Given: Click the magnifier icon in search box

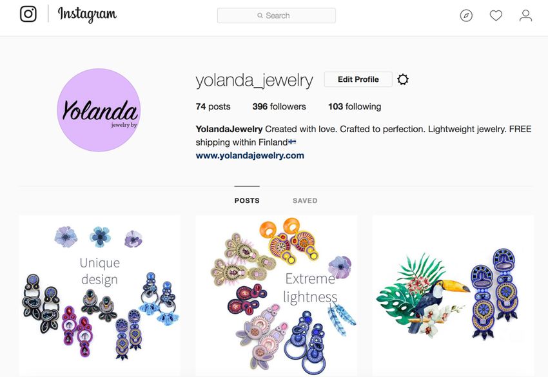Looking at the screenshot, I should point(260,15).
